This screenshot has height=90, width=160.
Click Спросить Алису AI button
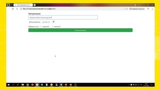pos(137,9)
